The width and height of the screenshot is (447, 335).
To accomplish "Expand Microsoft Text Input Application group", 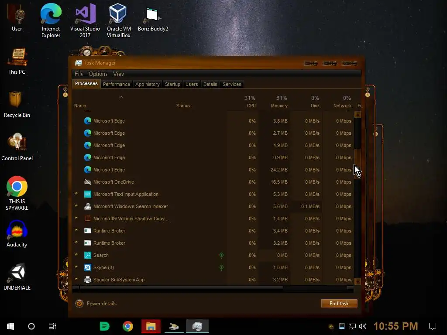I will 76,194.
